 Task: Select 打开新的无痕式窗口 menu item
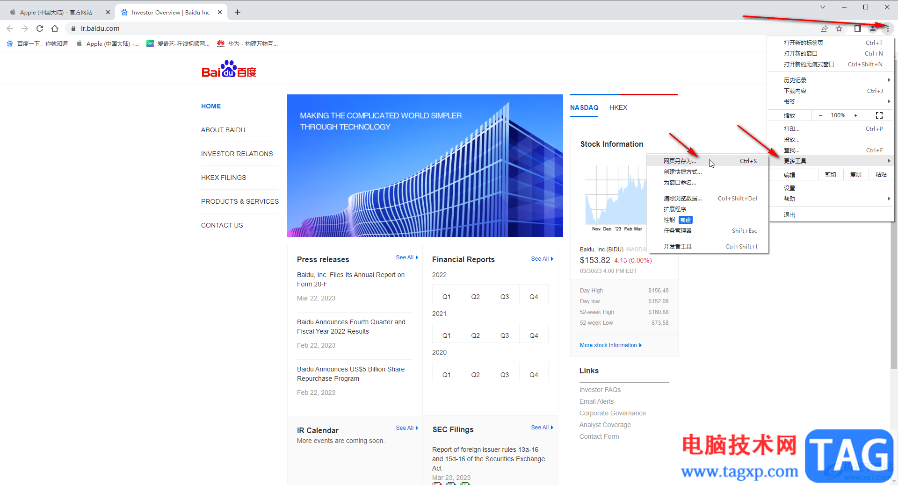click(x=831, y=64)
